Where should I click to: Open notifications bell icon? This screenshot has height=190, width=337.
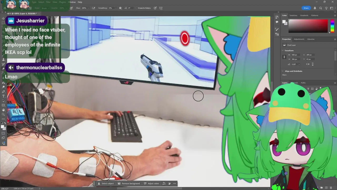[x=315, y=8]
